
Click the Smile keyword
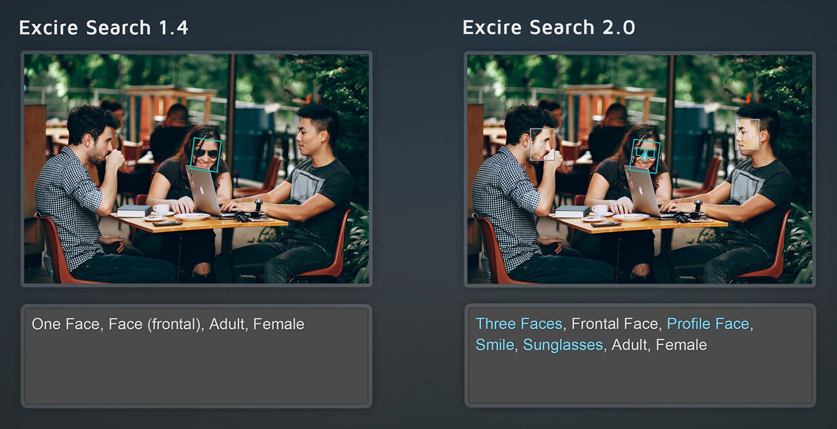pyautogui.click(x=494, y=345)
